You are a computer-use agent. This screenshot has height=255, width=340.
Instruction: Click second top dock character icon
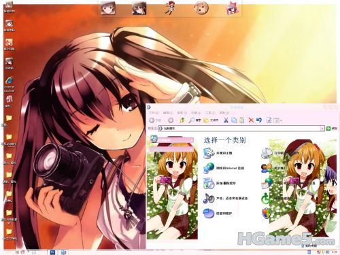[x=139, y=8]
